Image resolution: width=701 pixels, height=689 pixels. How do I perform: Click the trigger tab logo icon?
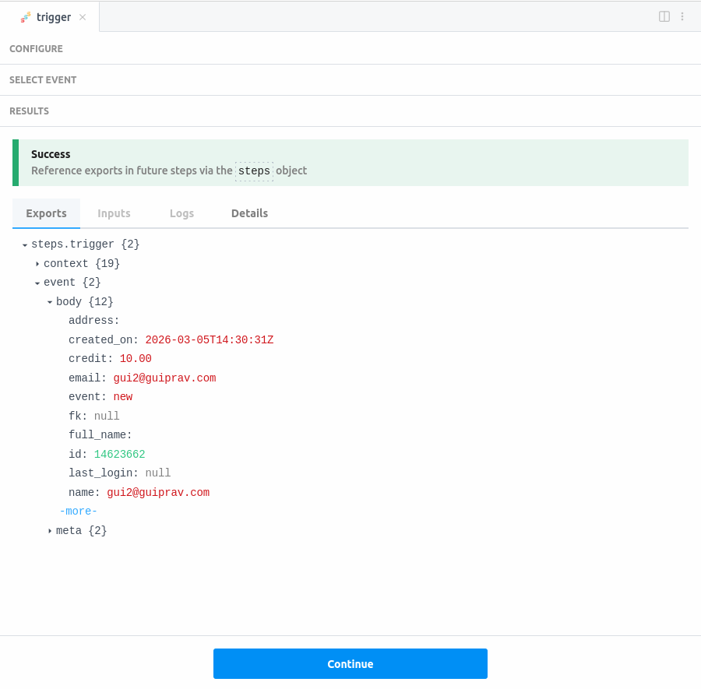[26, 17]
